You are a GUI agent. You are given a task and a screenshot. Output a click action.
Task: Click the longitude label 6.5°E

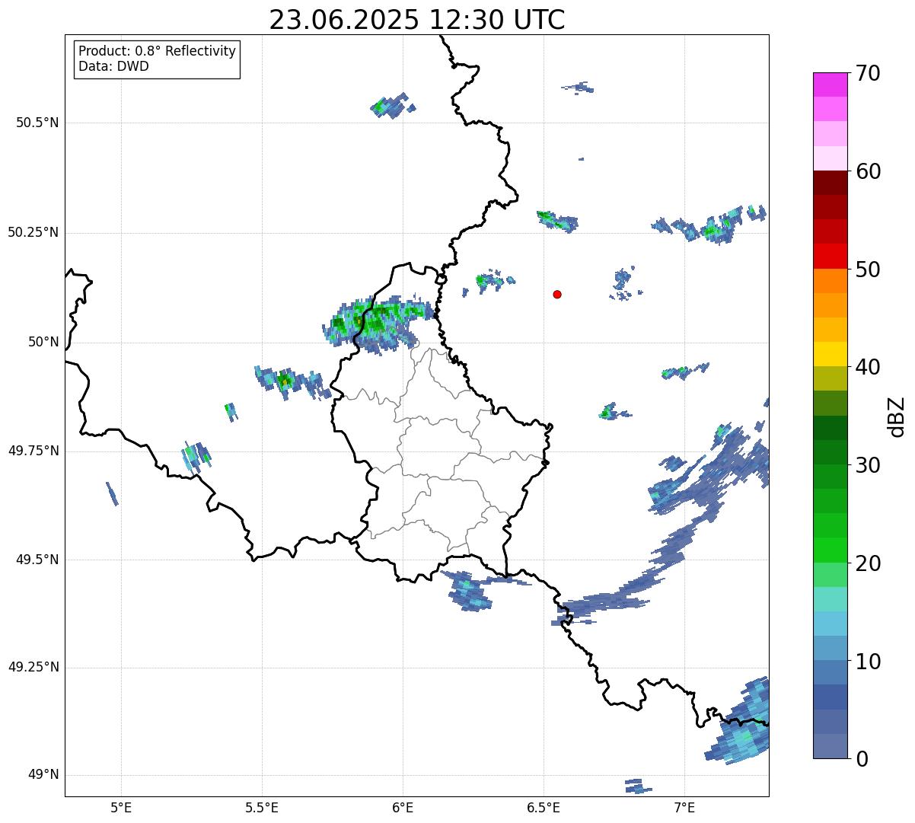[544, 807]
